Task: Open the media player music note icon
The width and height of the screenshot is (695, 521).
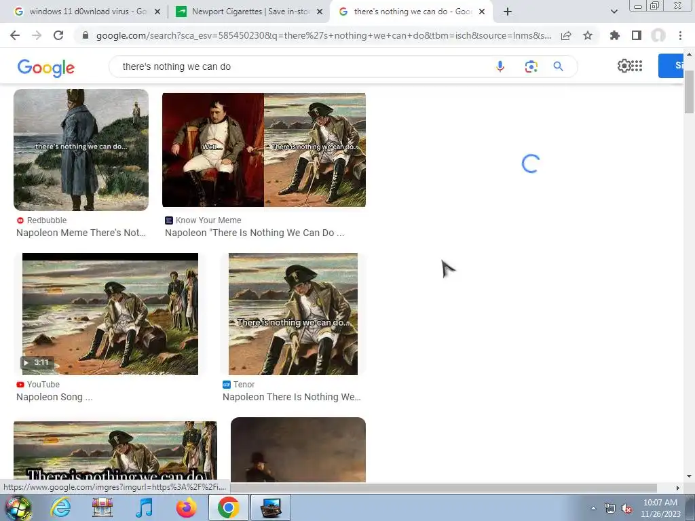Action: tap(144, 507)
